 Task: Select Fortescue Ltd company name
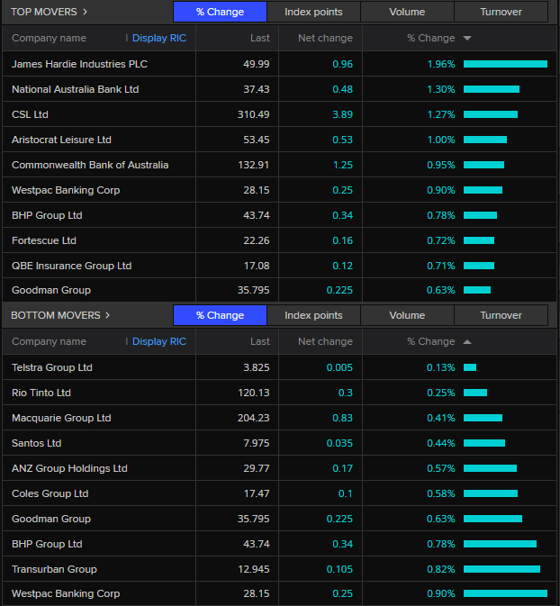pyautogui.click(x=44, y=240)
